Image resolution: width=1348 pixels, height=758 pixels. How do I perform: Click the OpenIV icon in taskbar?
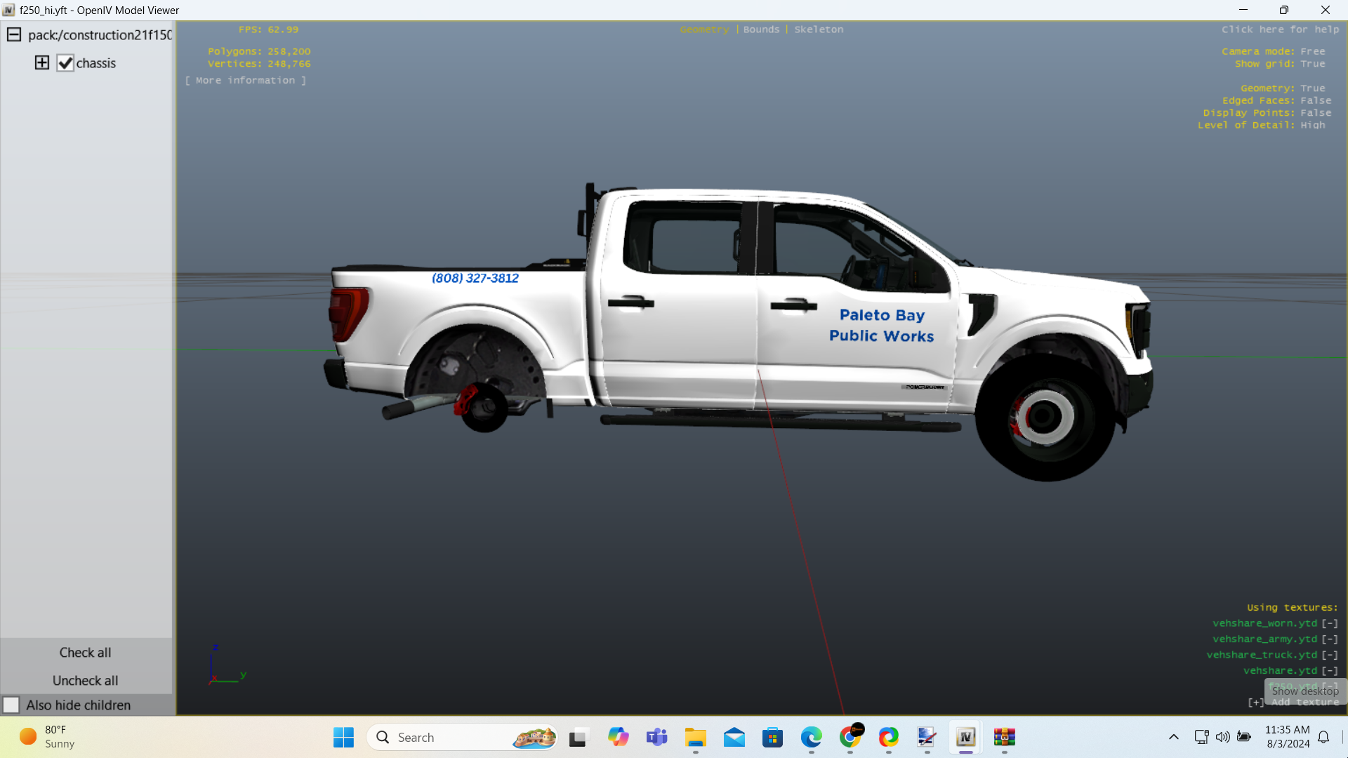click(965, 737)
